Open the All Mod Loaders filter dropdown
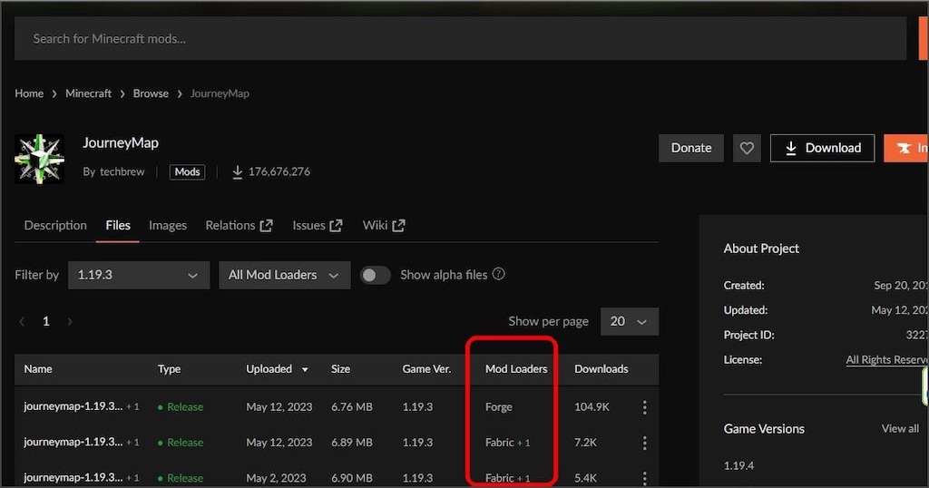 tap(284, 276)
